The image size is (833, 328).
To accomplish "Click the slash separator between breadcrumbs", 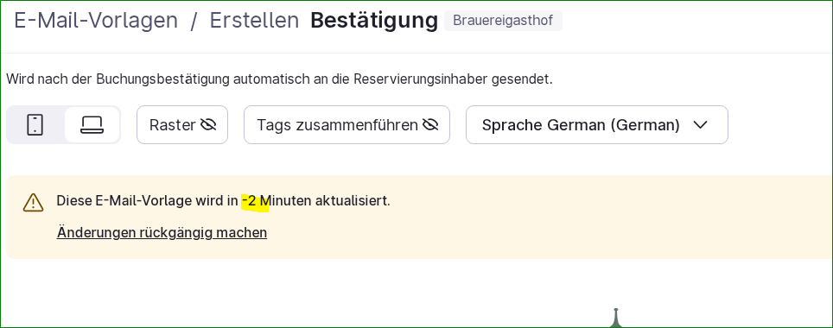I will click(x=194, y=21).
